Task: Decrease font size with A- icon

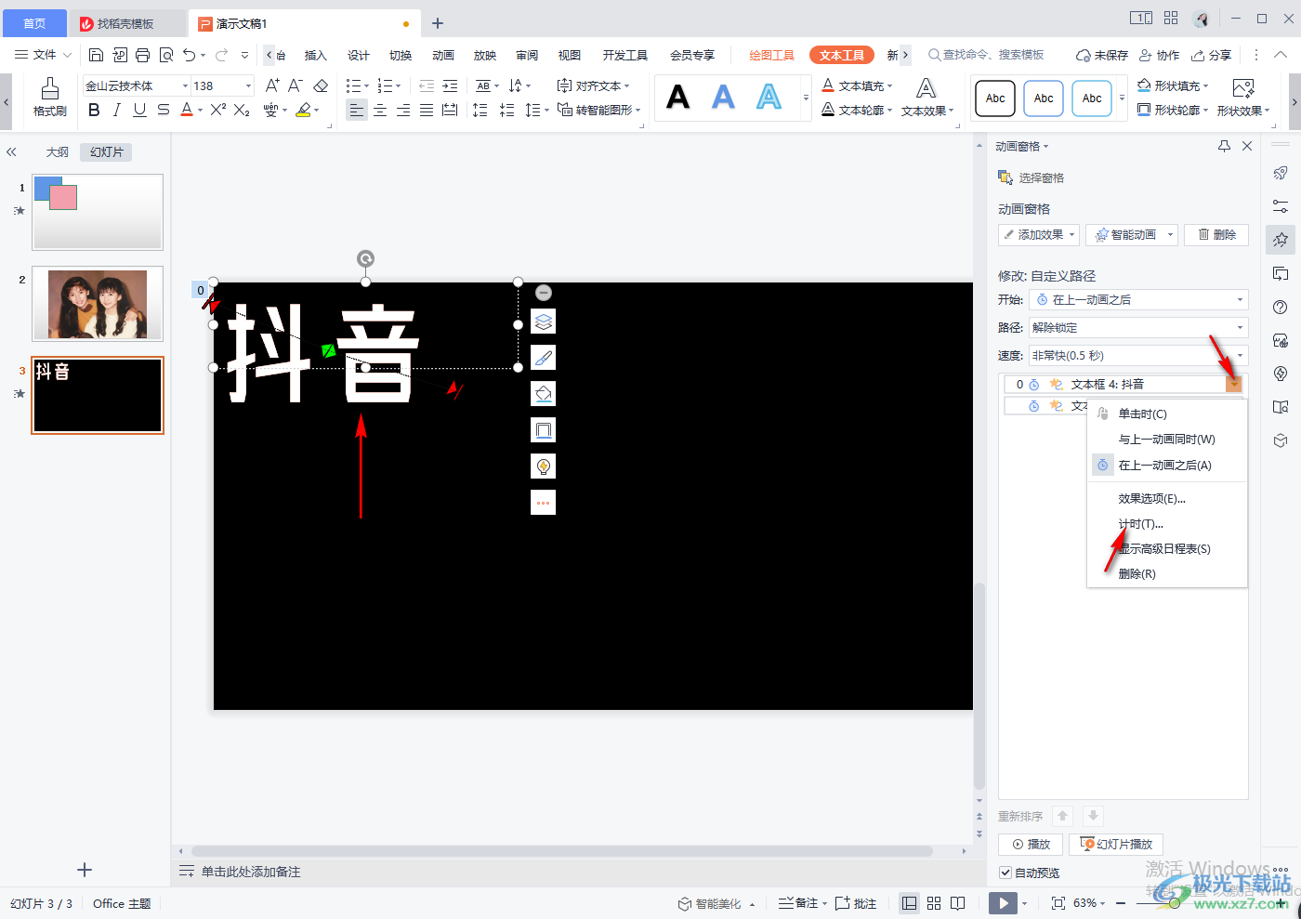Action: 296,85
